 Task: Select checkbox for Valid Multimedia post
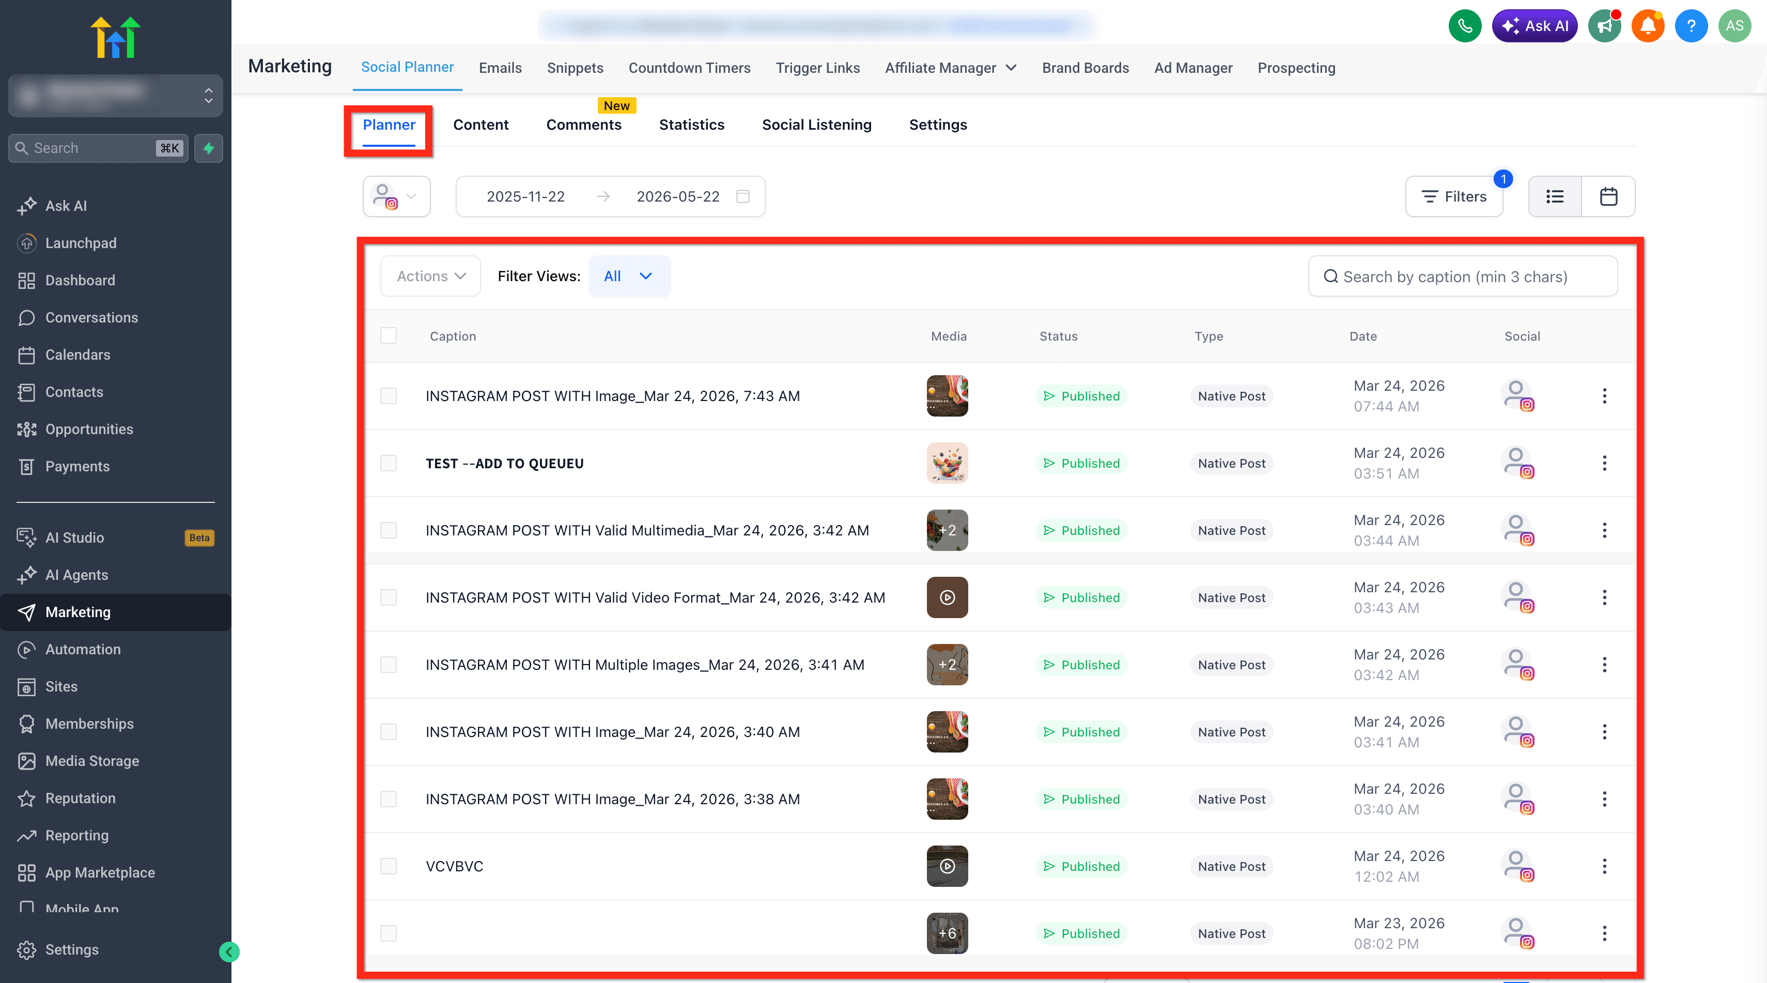(388, 530)
